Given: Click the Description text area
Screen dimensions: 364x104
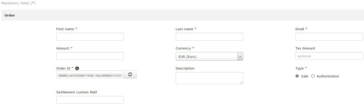Looking at the screenshot, I should 209,78.
